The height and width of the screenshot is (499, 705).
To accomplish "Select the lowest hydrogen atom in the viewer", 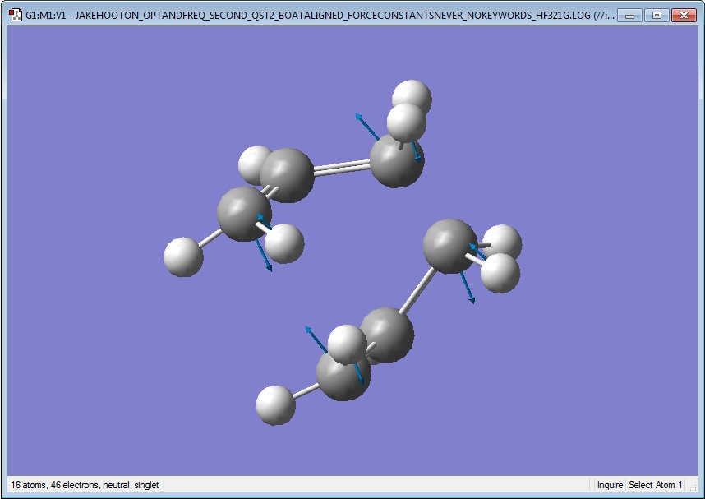I will (275, 405).
